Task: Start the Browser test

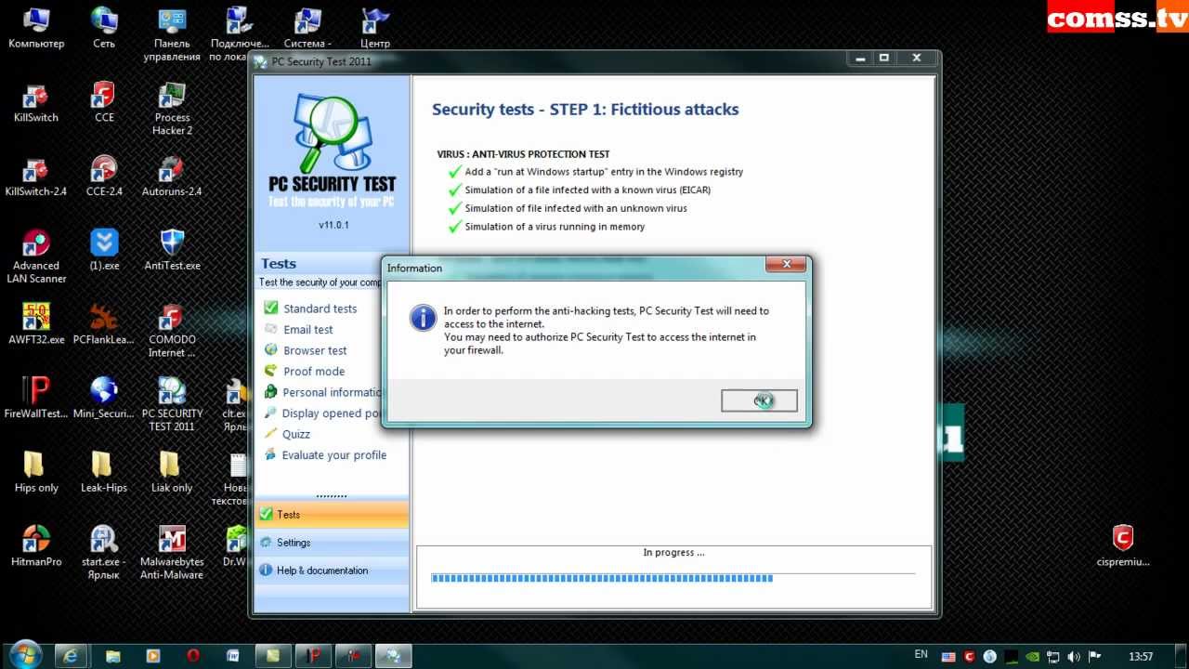Action: click(x=315, y=350)
